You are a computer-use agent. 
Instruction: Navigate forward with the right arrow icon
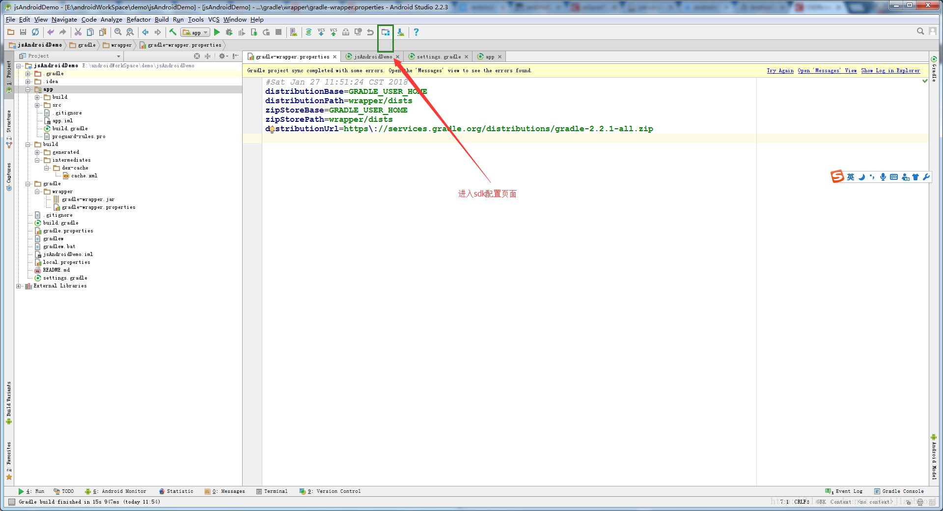point(158,32)
